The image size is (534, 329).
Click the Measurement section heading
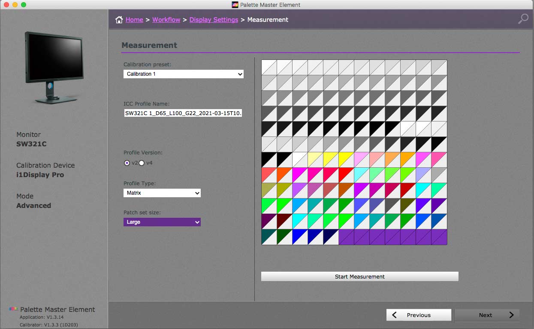coord(149,45)
